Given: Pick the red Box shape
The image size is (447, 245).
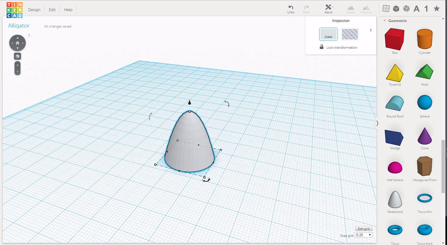Looking at the screenshot, I should 395,39.
